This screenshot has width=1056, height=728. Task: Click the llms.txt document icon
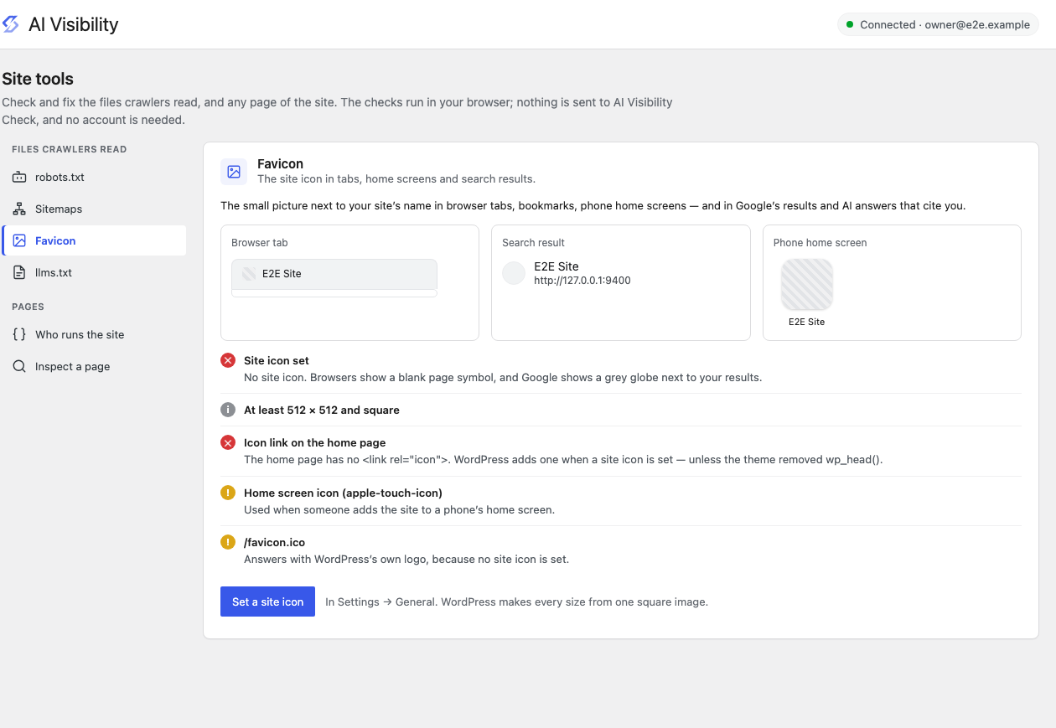point(19,273)
